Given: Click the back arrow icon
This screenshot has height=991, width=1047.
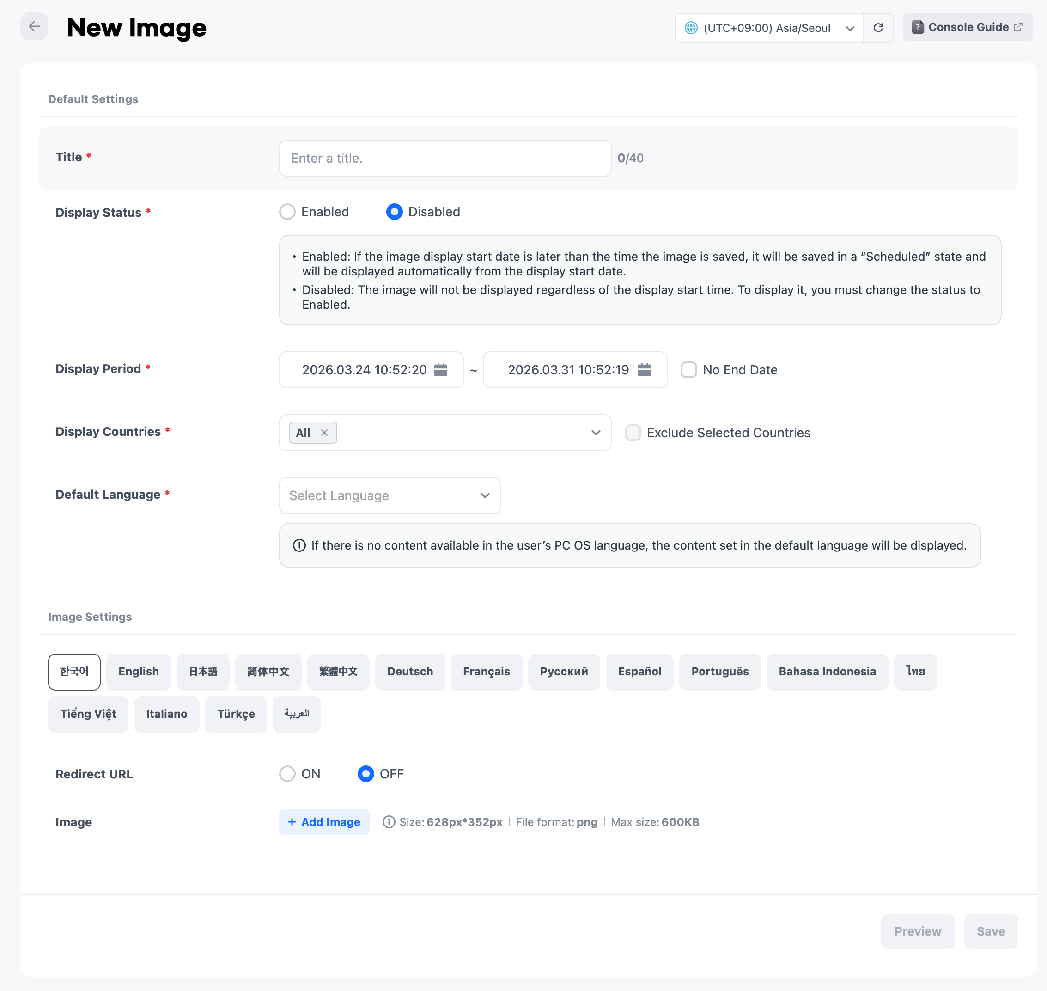Looking at the screenshot, I should tap(34, 26).
